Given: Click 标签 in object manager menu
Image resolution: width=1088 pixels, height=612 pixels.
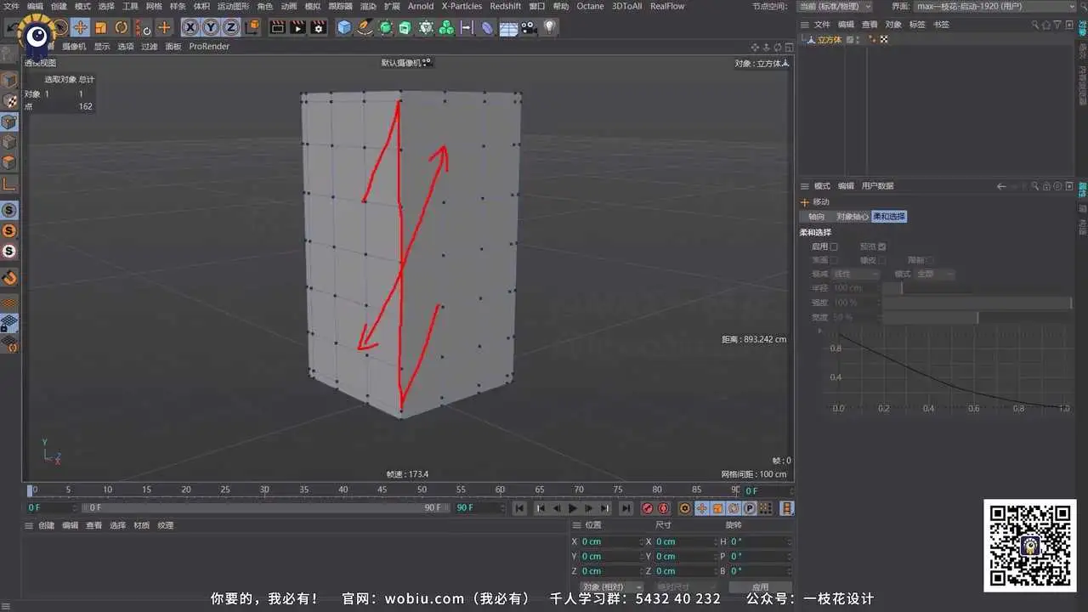Looking at the screenshot, I should click(x=917, y=25).
